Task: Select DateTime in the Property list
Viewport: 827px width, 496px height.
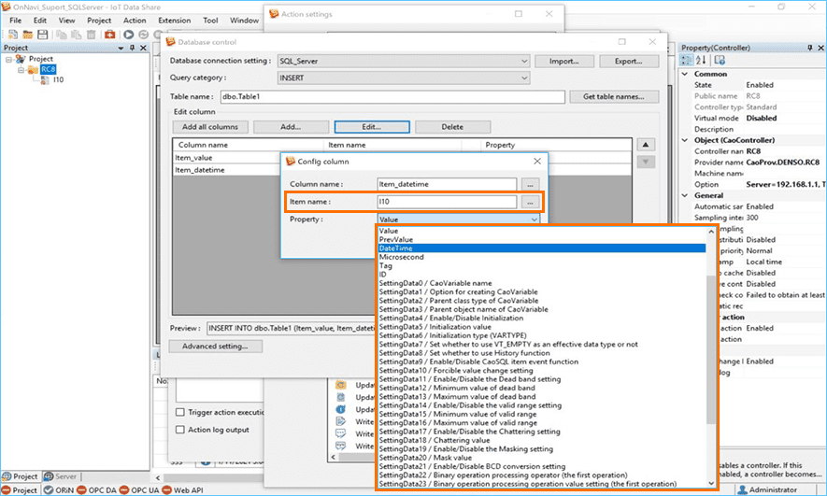Action: pos(541,248)
